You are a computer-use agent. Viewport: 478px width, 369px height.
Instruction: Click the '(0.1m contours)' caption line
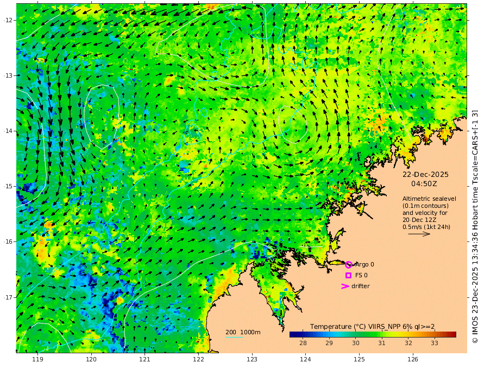pyautogui.click(x=425, y=206)
